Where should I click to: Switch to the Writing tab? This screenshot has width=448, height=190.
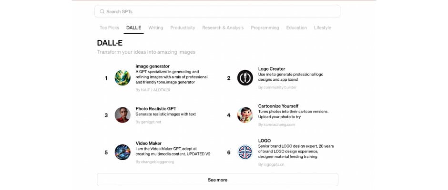156,28
